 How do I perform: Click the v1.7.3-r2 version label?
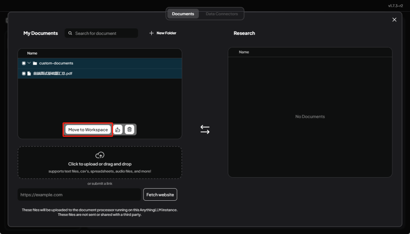click(x=395, y=6)
